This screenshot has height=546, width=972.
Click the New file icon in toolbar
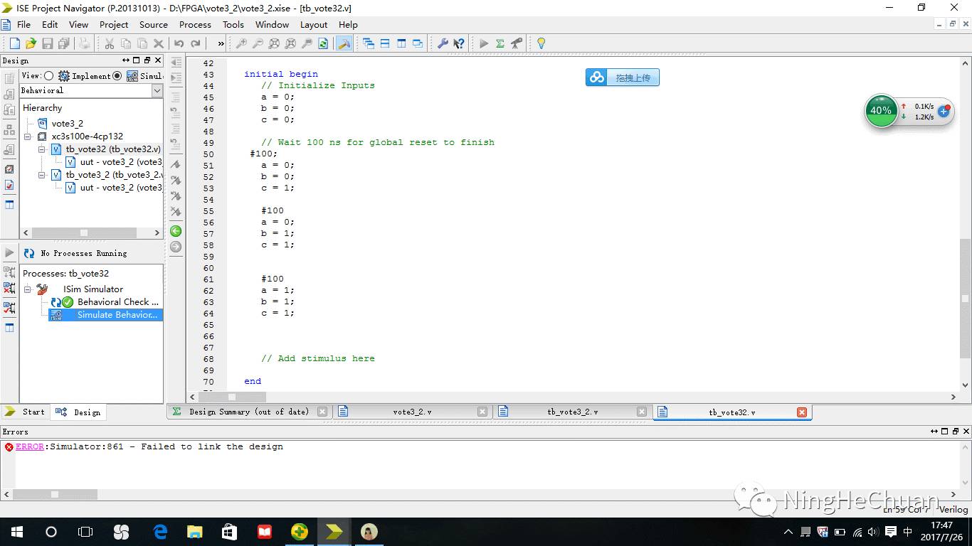[x=14, y=43]
